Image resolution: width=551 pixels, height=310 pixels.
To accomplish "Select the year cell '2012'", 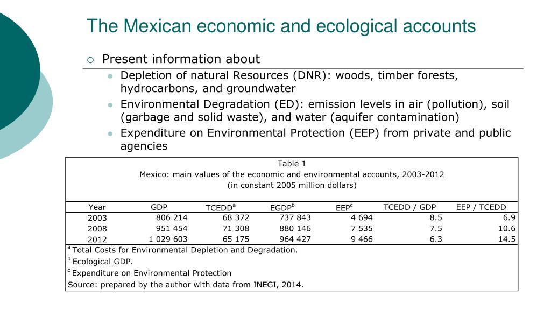I will (x=97, y=239).
